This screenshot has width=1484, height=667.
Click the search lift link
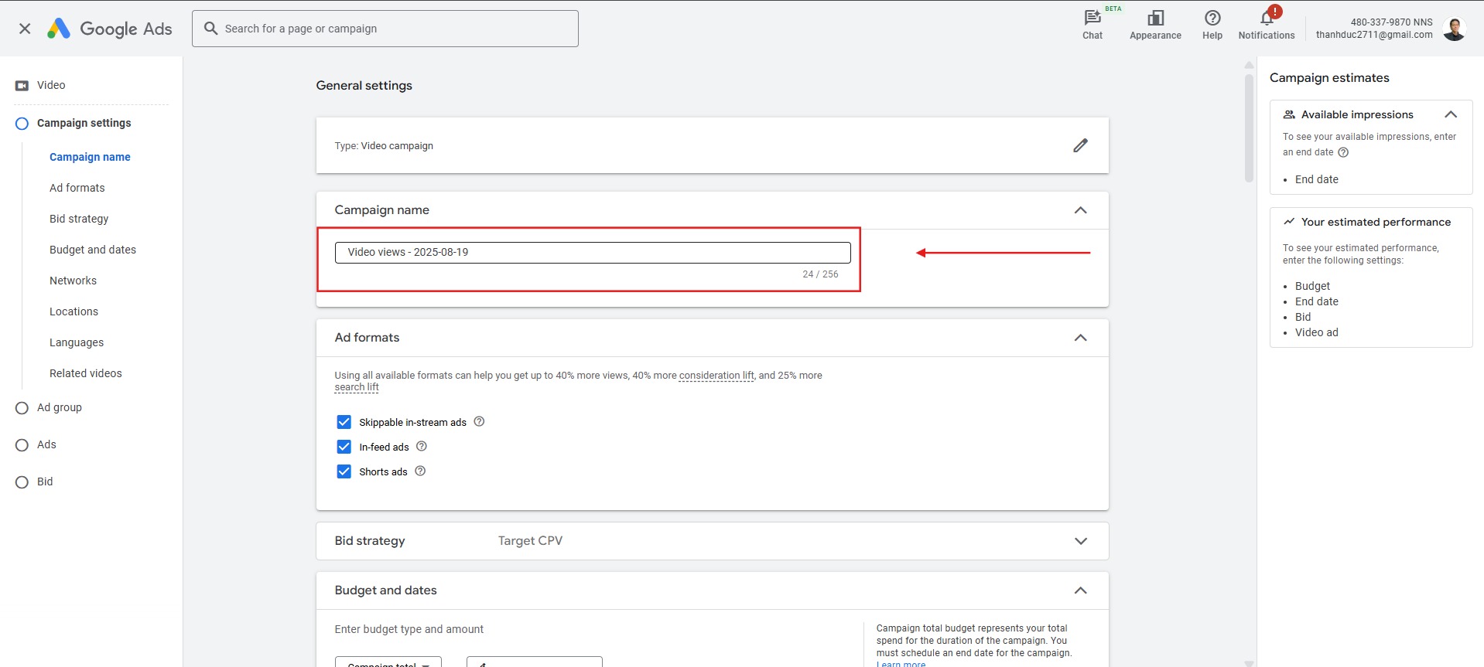coord(356,387)
